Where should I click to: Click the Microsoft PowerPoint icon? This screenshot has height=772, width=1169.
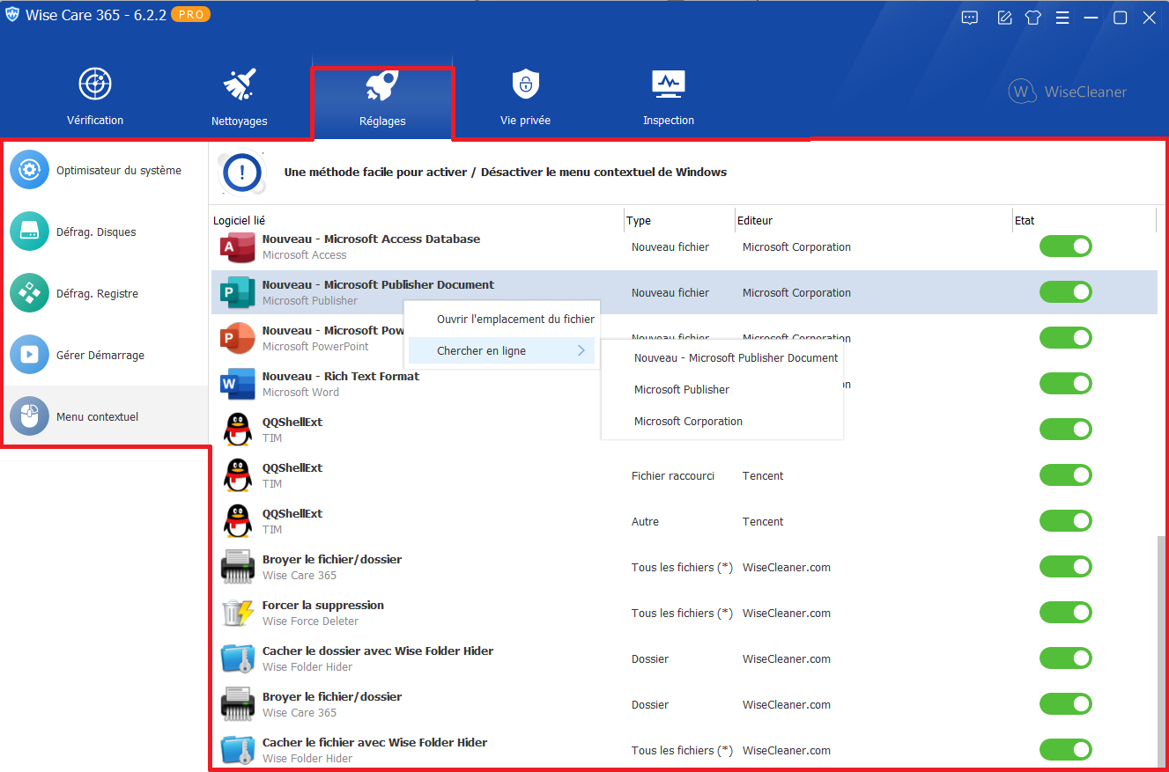[237, 338]
